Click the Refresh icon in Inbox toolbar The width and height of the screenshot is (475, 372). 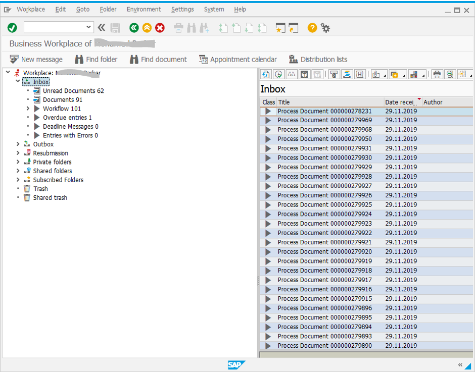[266, 74]
